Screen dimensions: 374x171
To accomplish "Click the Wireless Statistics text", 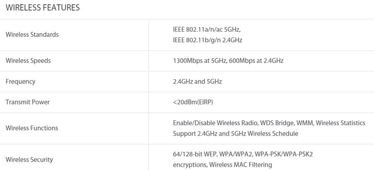I will click(x=340, y=123).
